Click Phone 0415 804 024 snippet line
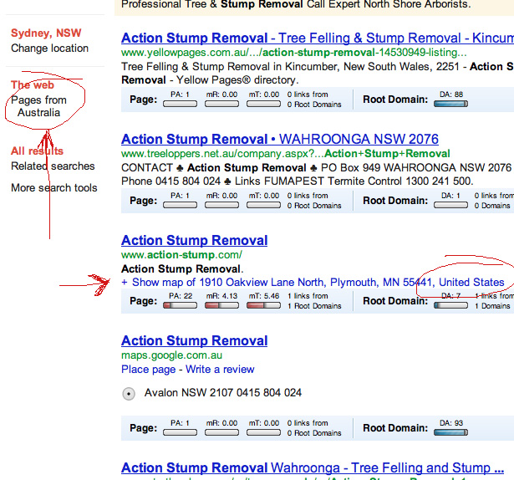This screenshot has height=480, width=514. pos(298,181)
